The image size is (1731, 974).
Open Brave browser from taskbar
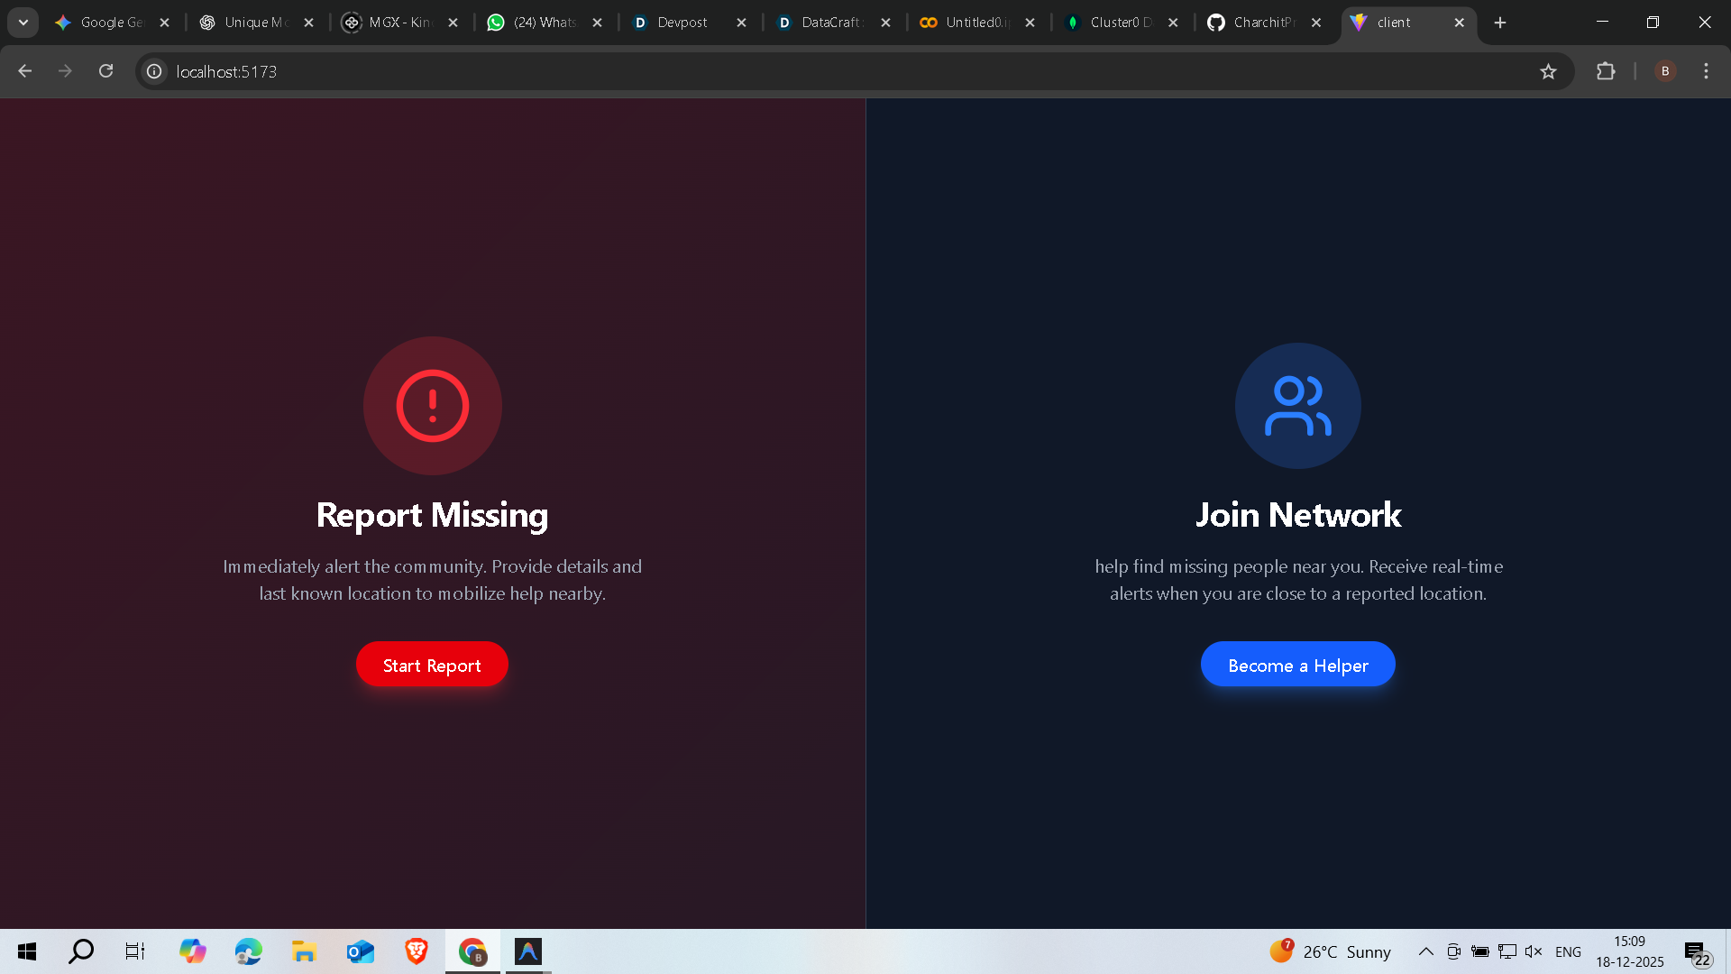416,951
